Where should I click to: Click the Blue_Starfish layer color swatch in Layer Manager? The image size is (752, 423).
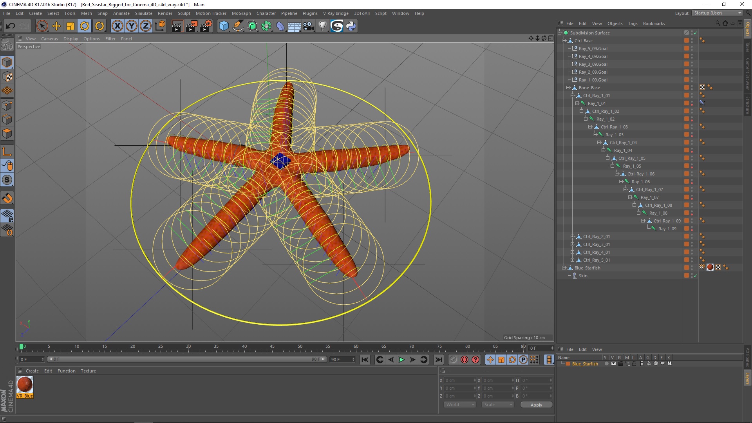[568, 363]
